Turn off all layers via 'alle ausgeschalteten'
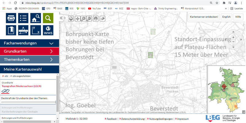The height and width of the screenshot is (123, 246). click(19, 76)
